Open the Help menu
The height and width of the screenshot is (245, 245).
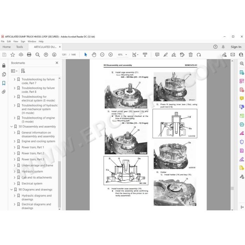pos(41,41)
